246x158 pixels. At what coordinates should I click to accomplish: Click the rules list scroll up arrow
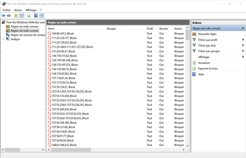tap(187, 28)
